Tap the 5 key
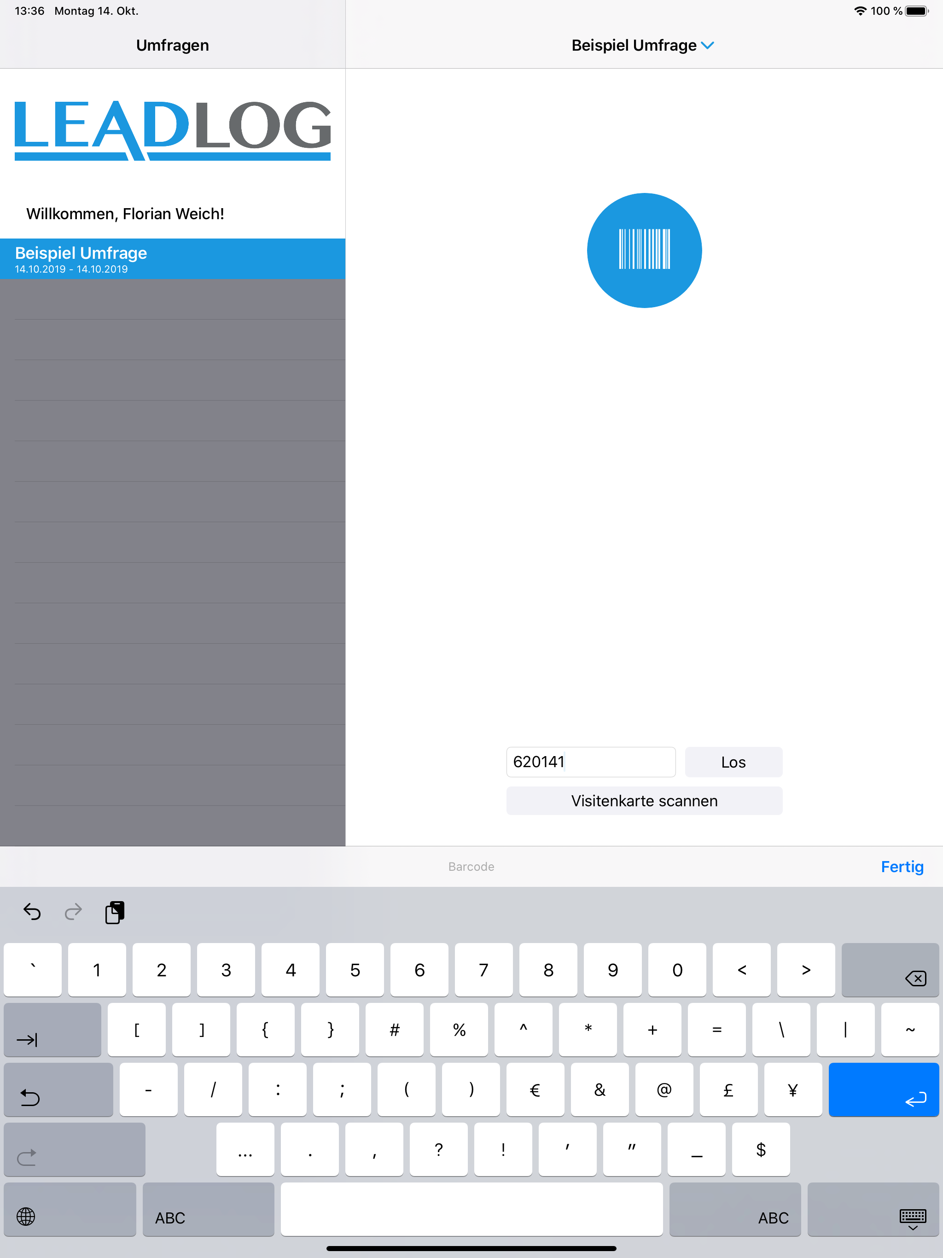The width and height of the screenshot is (943, 1258). (x=355, y=970)
